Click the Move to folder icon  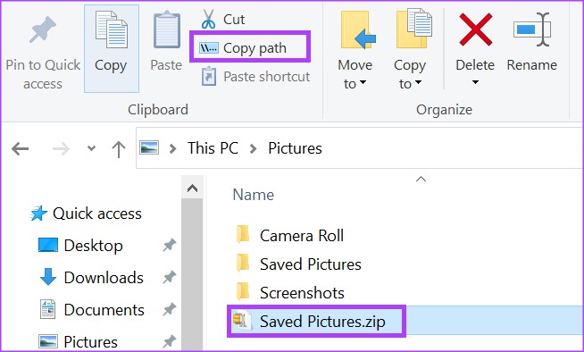tap(357, 29)
